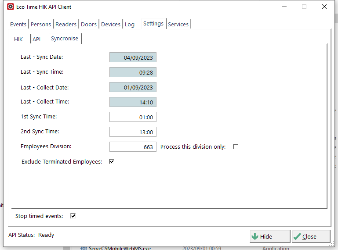Maximize the Eco Time window
This screenshot has height=250, width=338.
(304, 7)
